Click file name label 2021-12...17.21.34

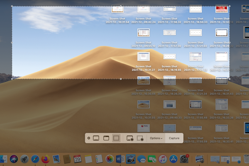coord(196,94)
